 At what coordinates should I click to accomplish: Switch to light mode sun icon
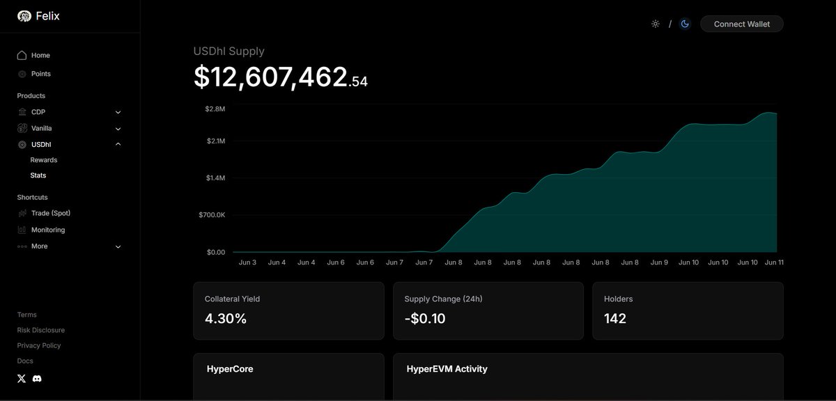(656, 24)
